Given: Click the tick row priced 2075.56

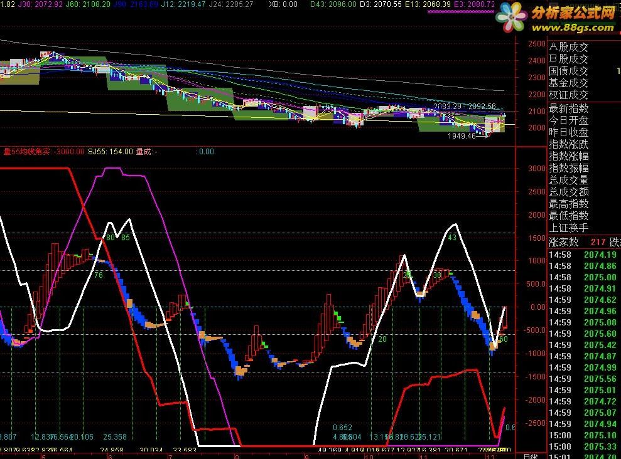Looking at the screenshot, I should (x=583, y=379).
